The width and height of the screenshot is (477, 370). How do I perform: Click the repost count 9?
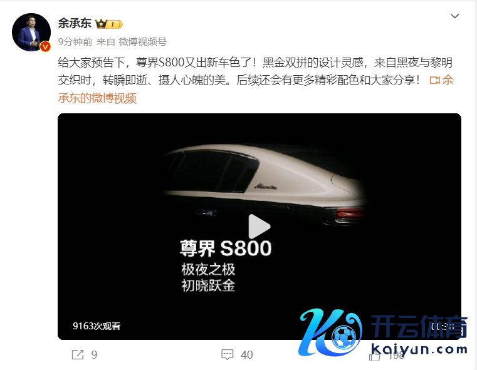pyautogui.click(x=94, y=355)
